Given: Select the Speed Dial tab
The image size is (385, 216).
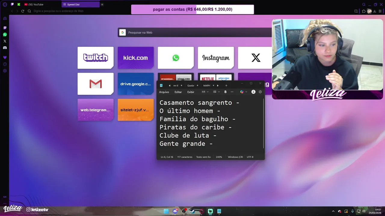Looking at the screenshot, I should 81,4.
